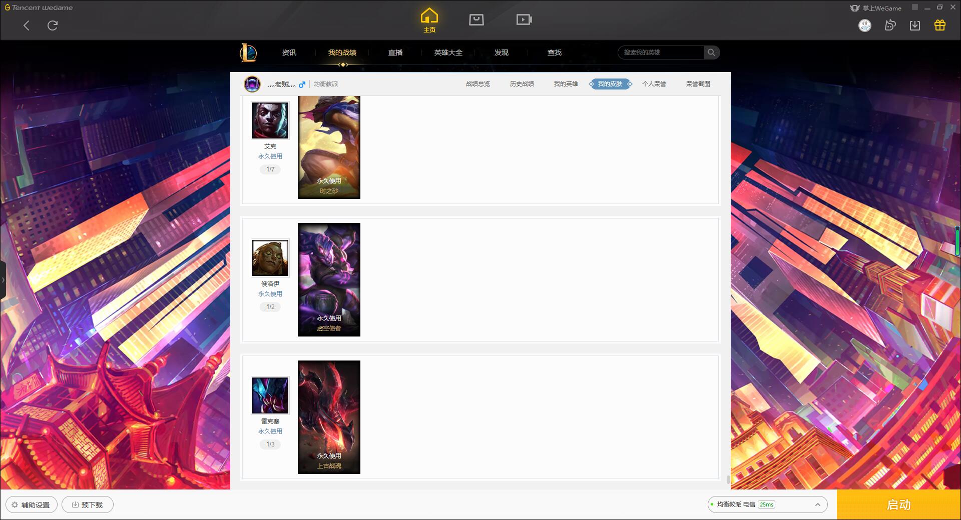Click the skin list scrollbar thumb
Image resolution: width=961 pixels, height=520 pixels.
point(728,480)
